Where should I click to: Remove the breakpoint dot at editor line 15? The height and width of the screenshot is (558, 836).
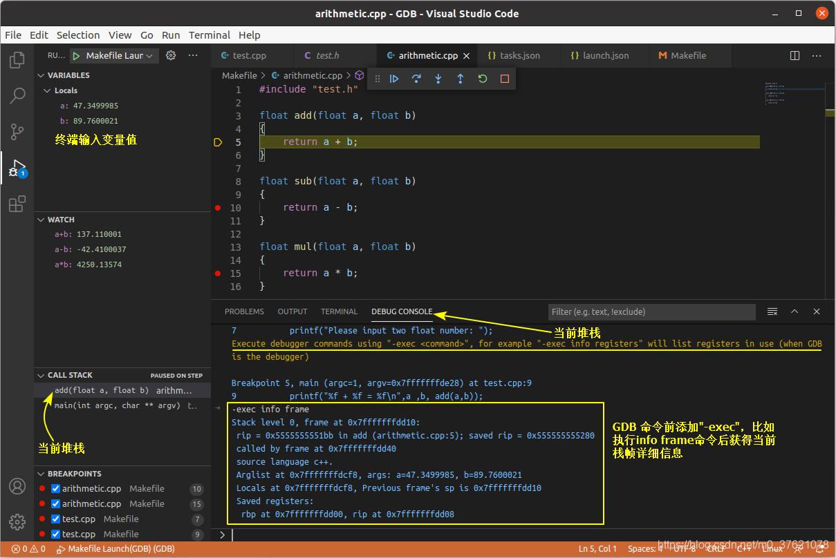pyautogui.click(x=218, y=273)
